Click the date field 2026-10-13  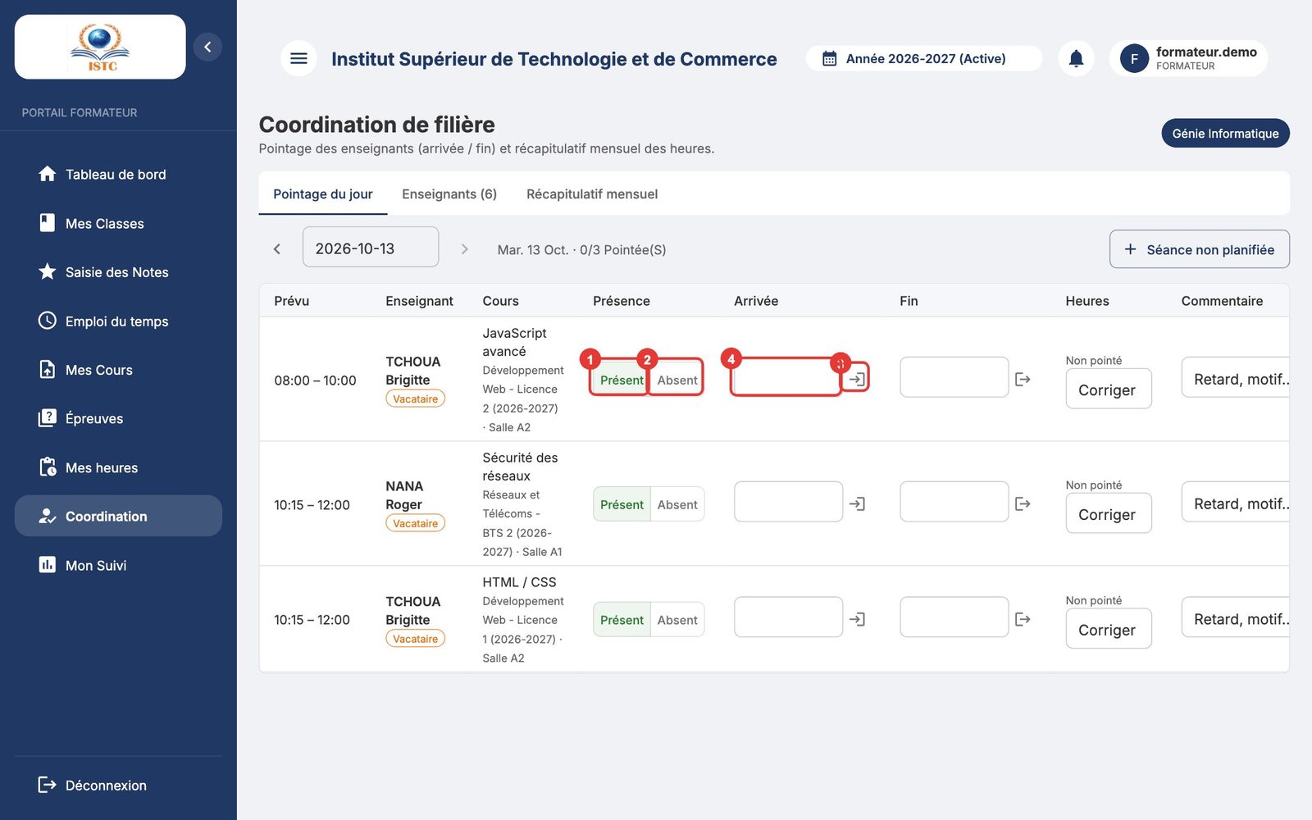point(371,247)
